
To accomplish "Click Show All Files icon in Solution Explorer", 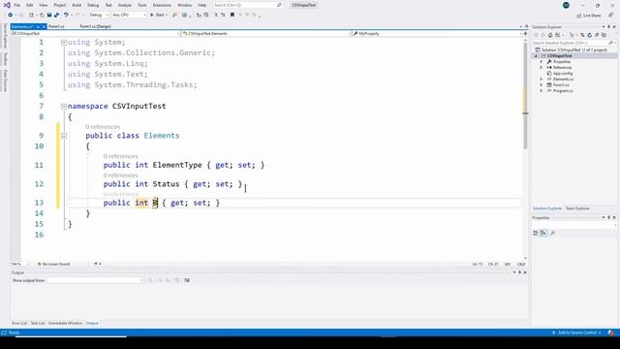I will pos(604,35).
